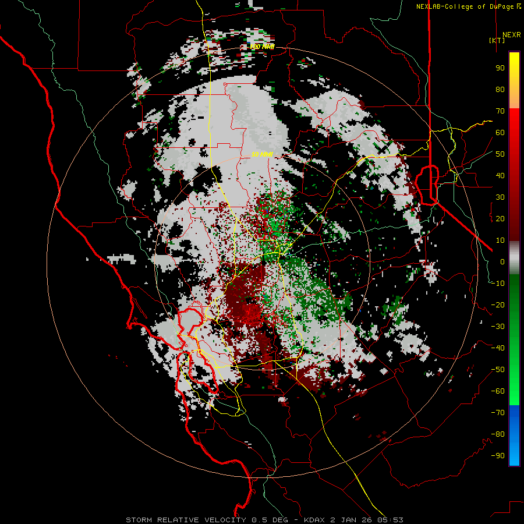
Task: Click the NEXR label above the color scale
Action: coord(511,35)
